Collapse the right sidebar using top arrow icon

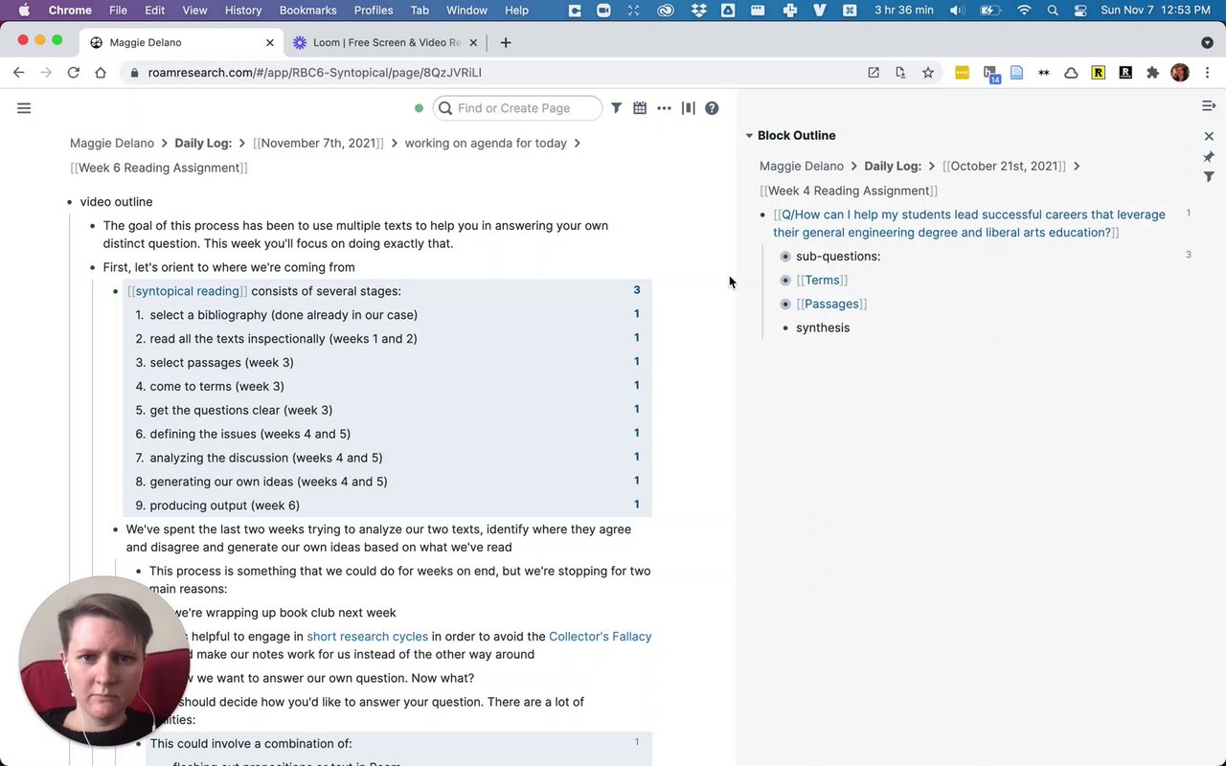1209,105
